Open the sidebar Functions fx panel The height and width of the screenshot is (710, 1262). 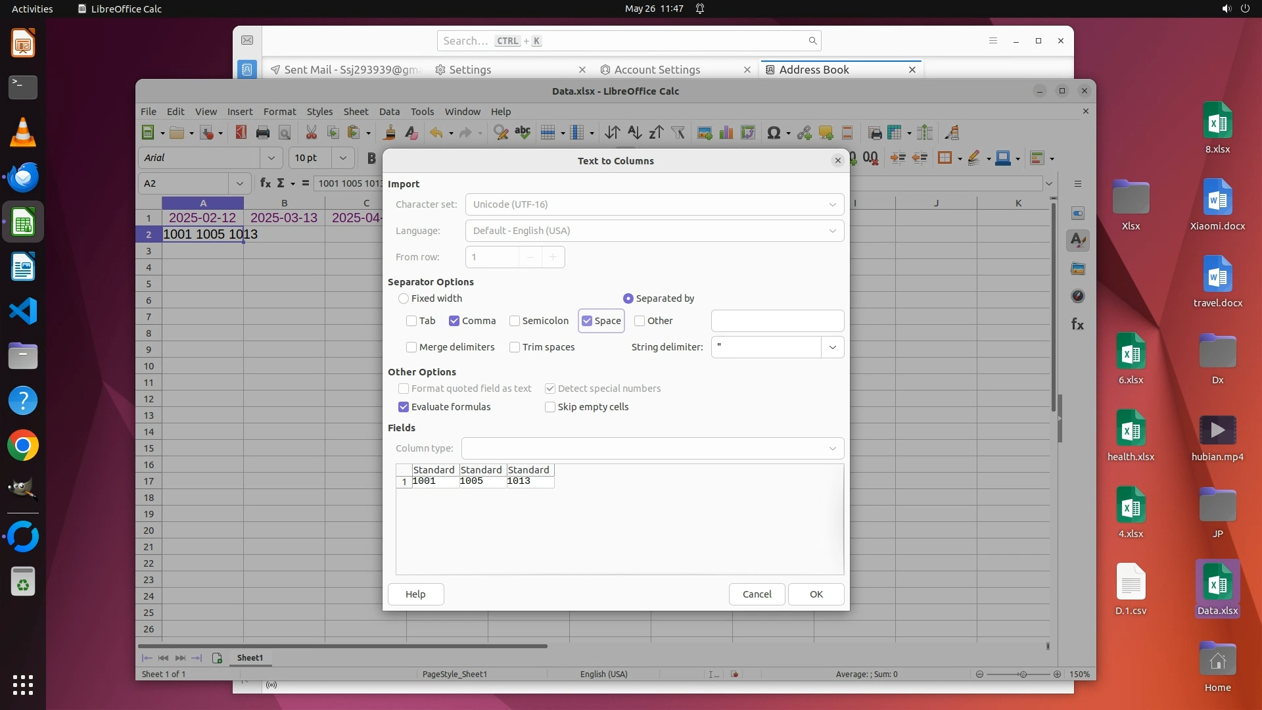point(1077,324)
